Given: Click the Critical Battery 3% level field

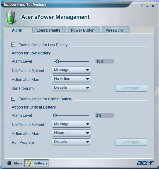Looking at the screenshot, I should pyautogui.click(x=105, y=115).
